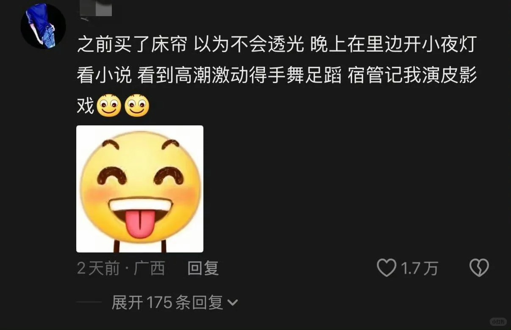This screenshot has width=511, height=330.
Task: Click the short line before 展开
Action: point(89,302)
